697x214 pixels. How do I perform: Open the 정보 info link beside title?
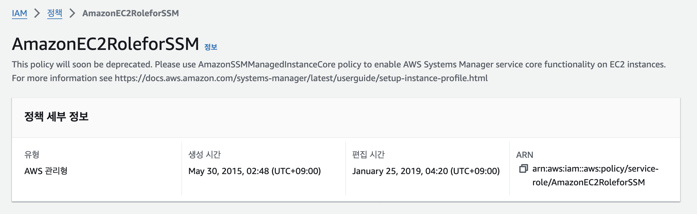coord(211,47)
